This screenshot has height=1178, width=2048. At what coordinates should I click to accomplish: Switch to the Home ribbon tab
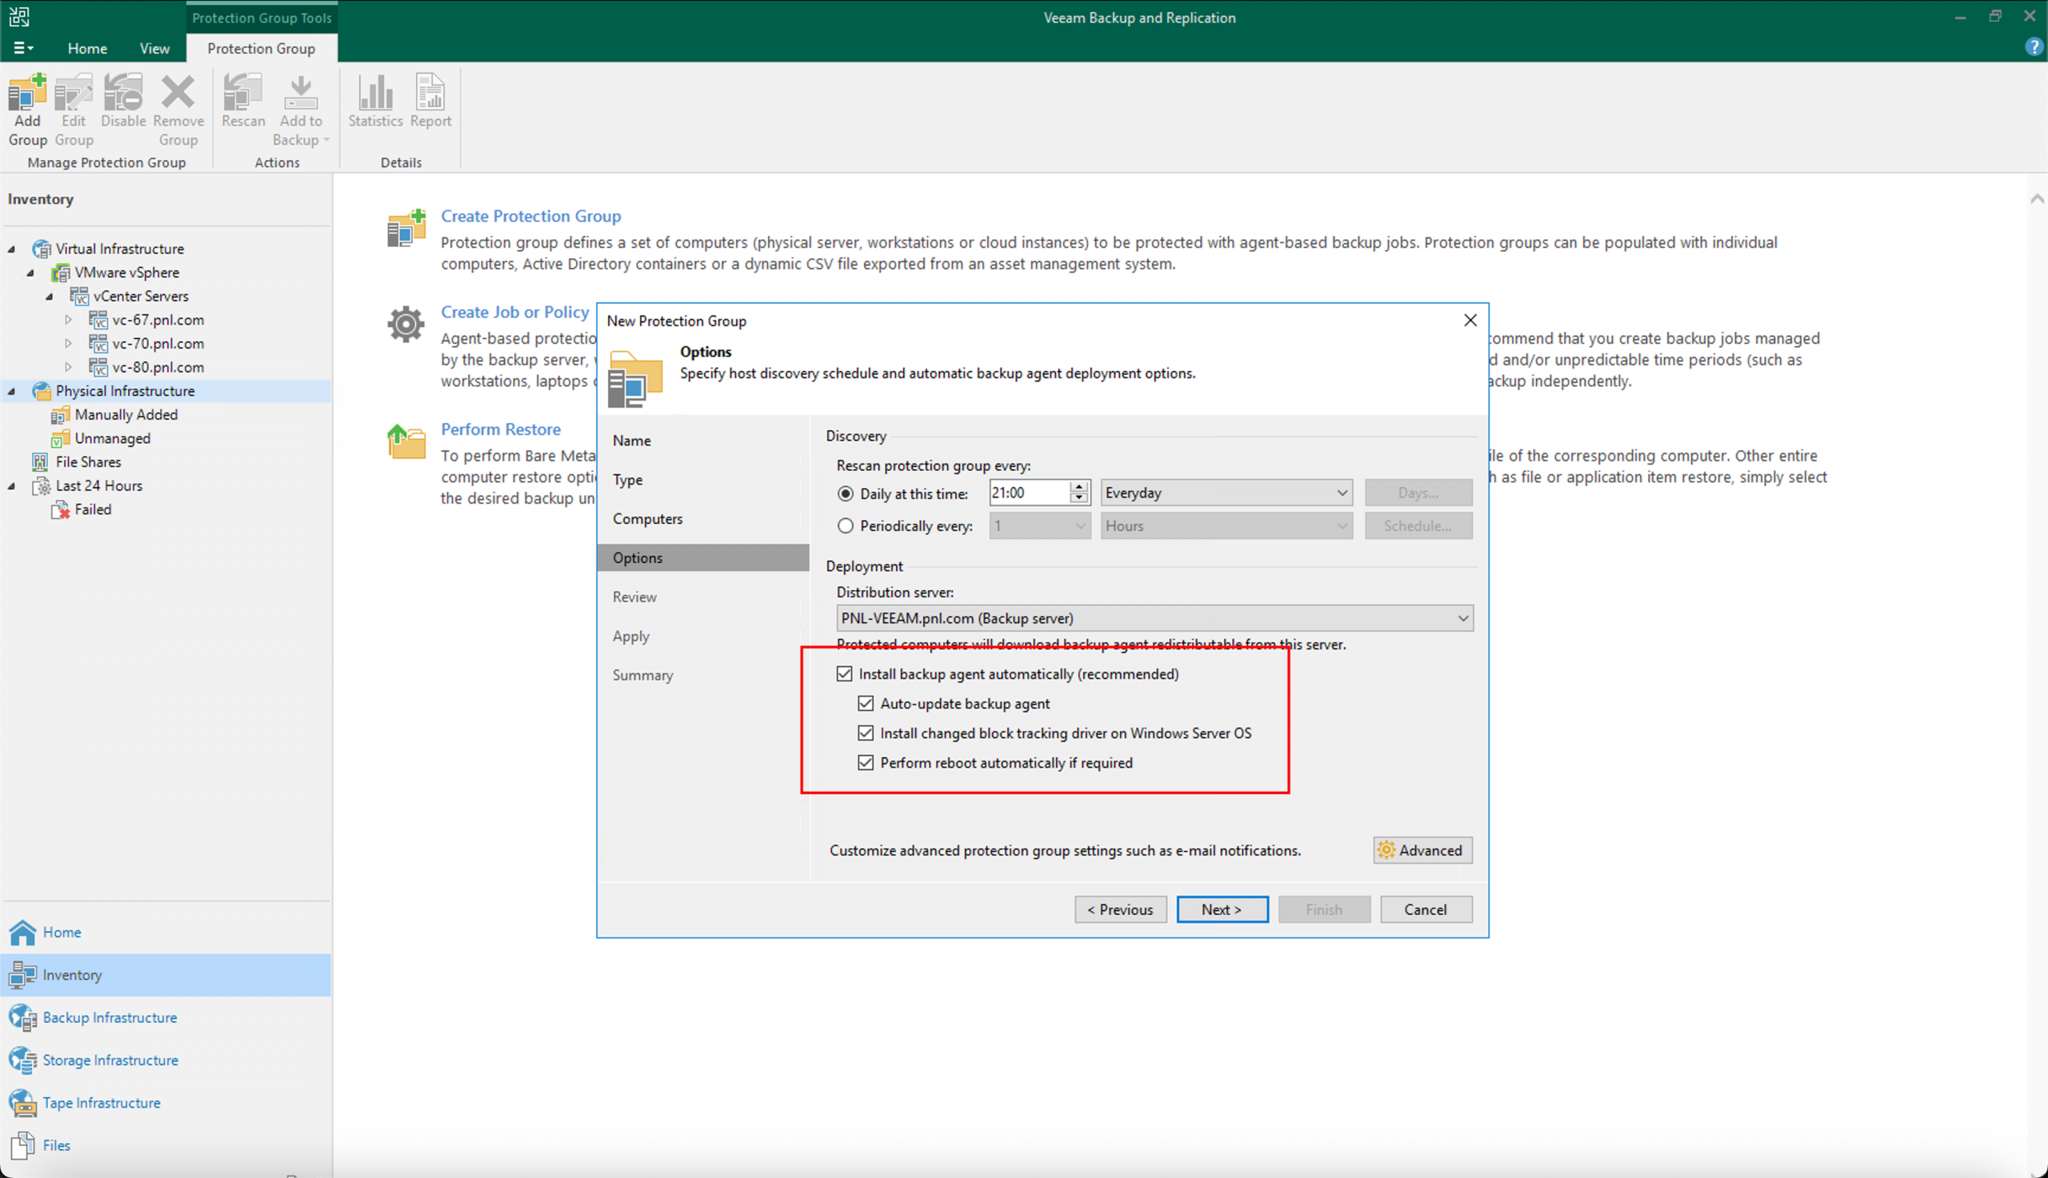(87, 49)
